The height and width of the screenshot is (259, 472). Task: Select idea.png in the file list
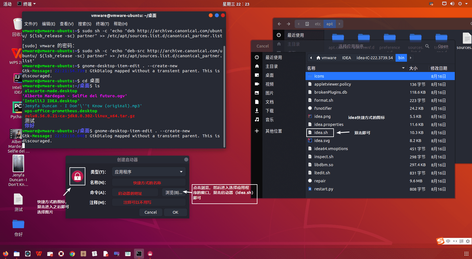(380, 116)
